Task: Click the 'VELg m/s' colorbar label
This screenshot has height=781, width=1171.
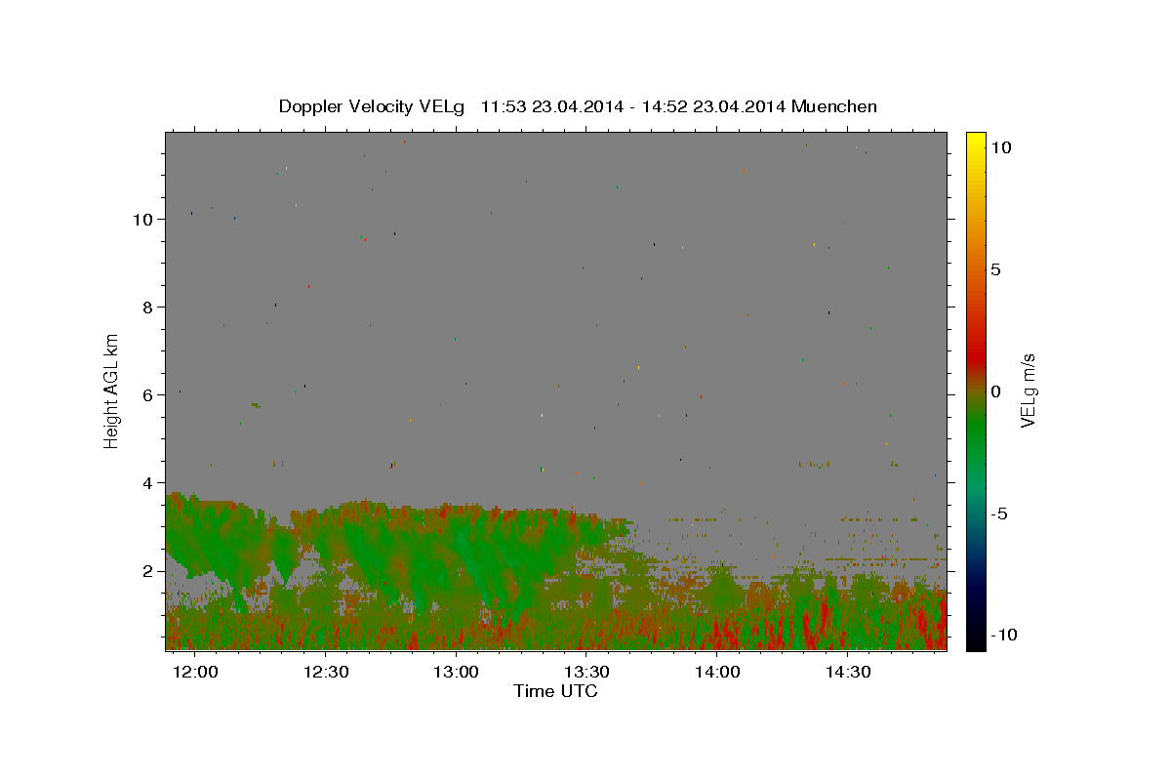Action: (x=1028, y=390)
